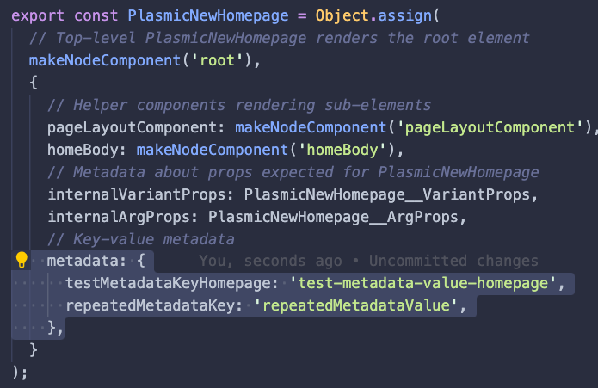Image resolution: width=598 pixels, height=388 pixels.
Task: Click the internalArgProps property key
Action: (124, 216)
